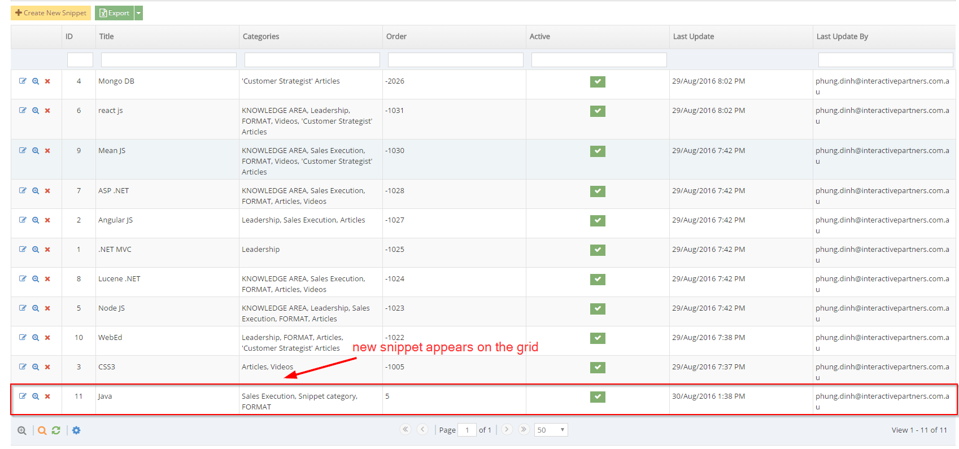This screenshot has width=959, height=449.
Task: Click the orange search icon in grid footer
Action: pyautogui.click(x=42, y=430)
